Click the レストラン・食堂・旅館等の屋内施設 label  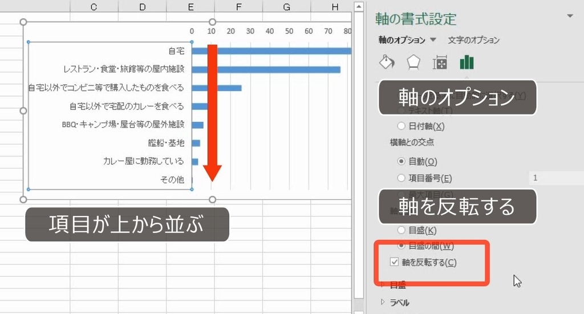click(x=124, y=69)
